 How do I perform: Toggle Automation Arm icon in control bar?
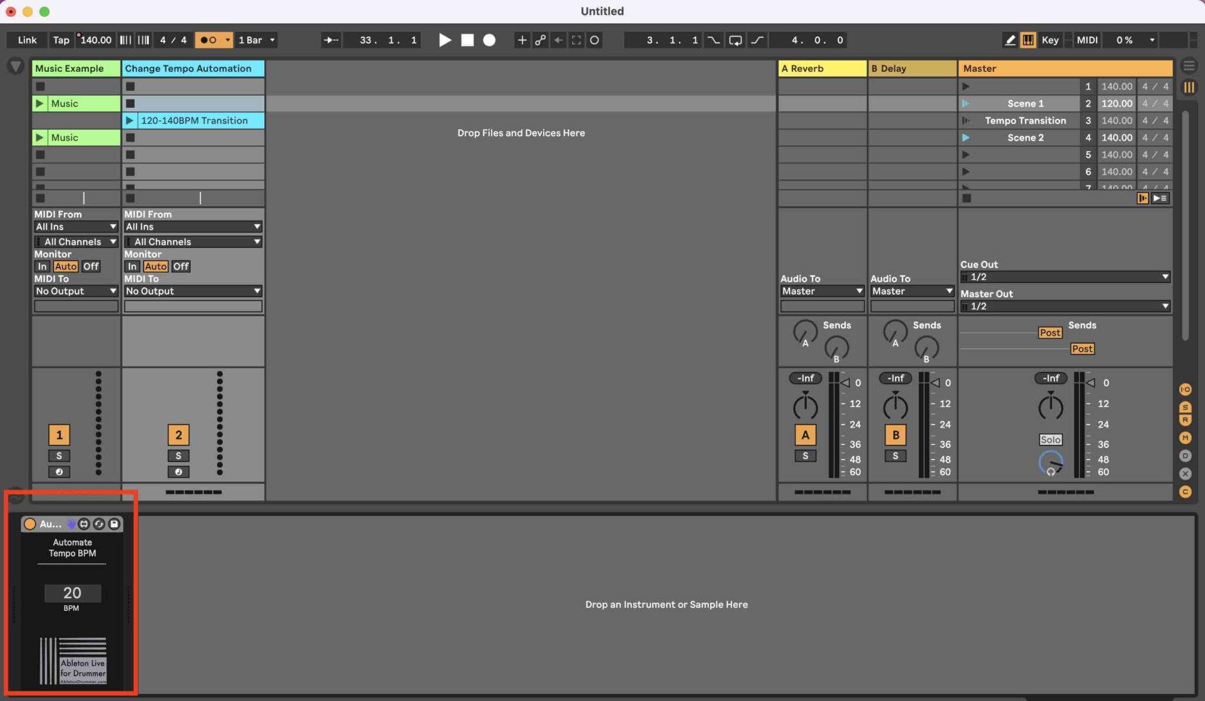tap(540, 40)
